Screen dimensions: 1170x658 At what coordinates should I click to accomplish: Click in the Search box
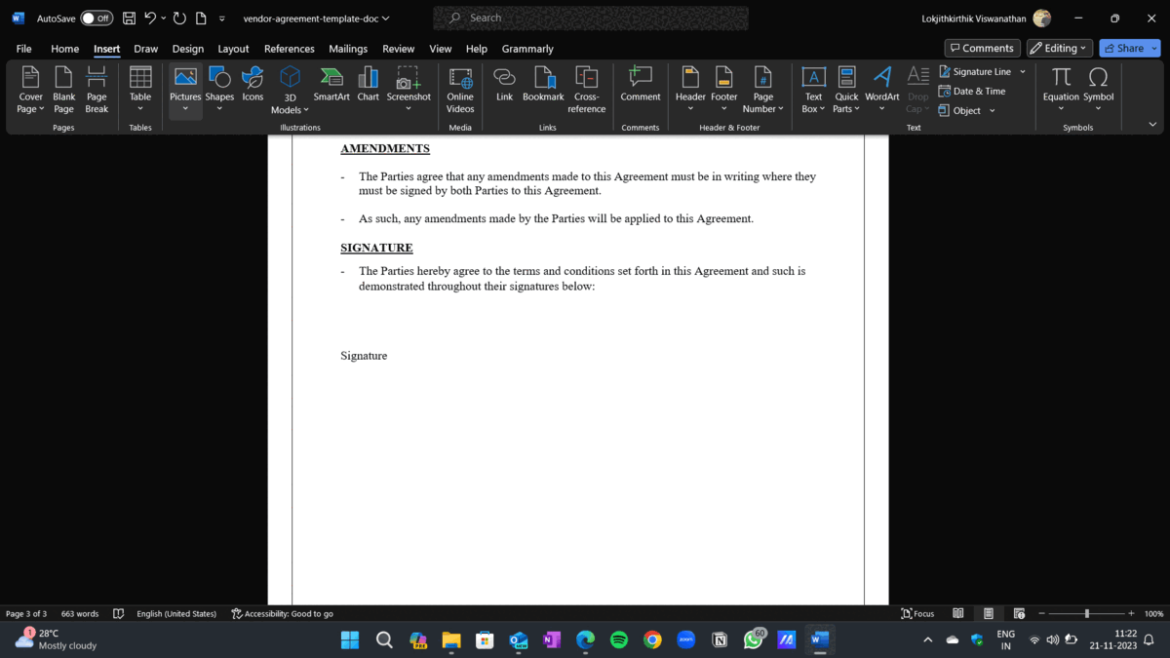pos(591,19)
